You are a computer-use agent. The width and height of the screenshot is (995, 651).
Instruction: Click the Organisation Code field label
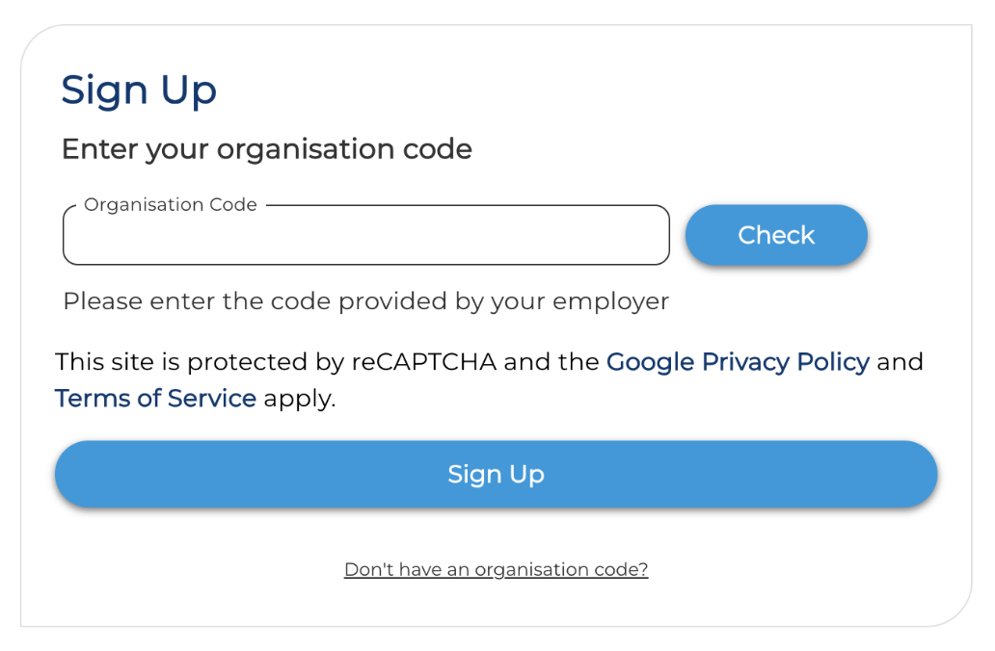point(170,204)
